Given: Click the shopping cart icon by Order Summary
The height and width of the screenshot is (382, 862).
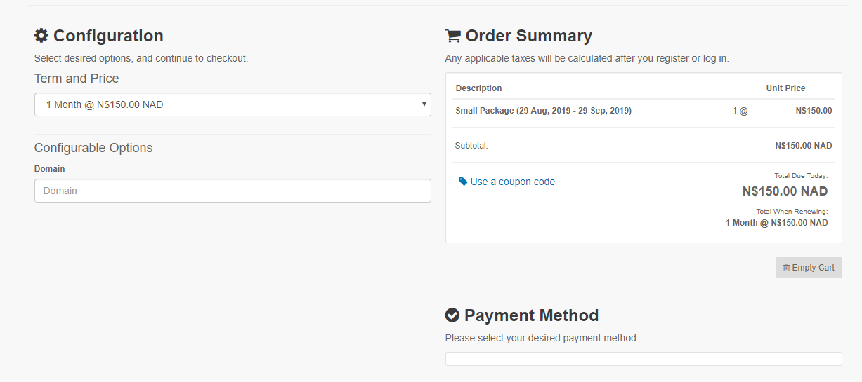Looking at the screenshot, I should [x=453, y=36].
